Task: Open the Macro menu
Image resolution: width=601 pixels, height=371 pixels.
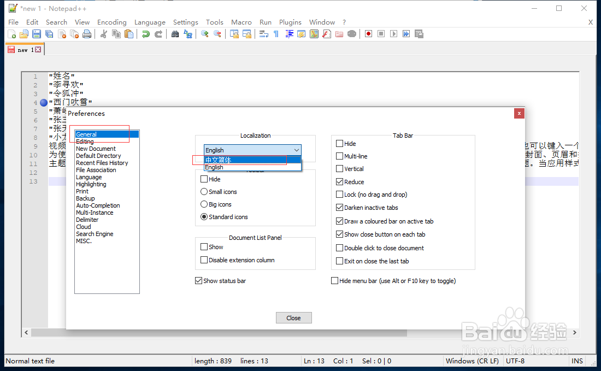Action: click(241, 22)
